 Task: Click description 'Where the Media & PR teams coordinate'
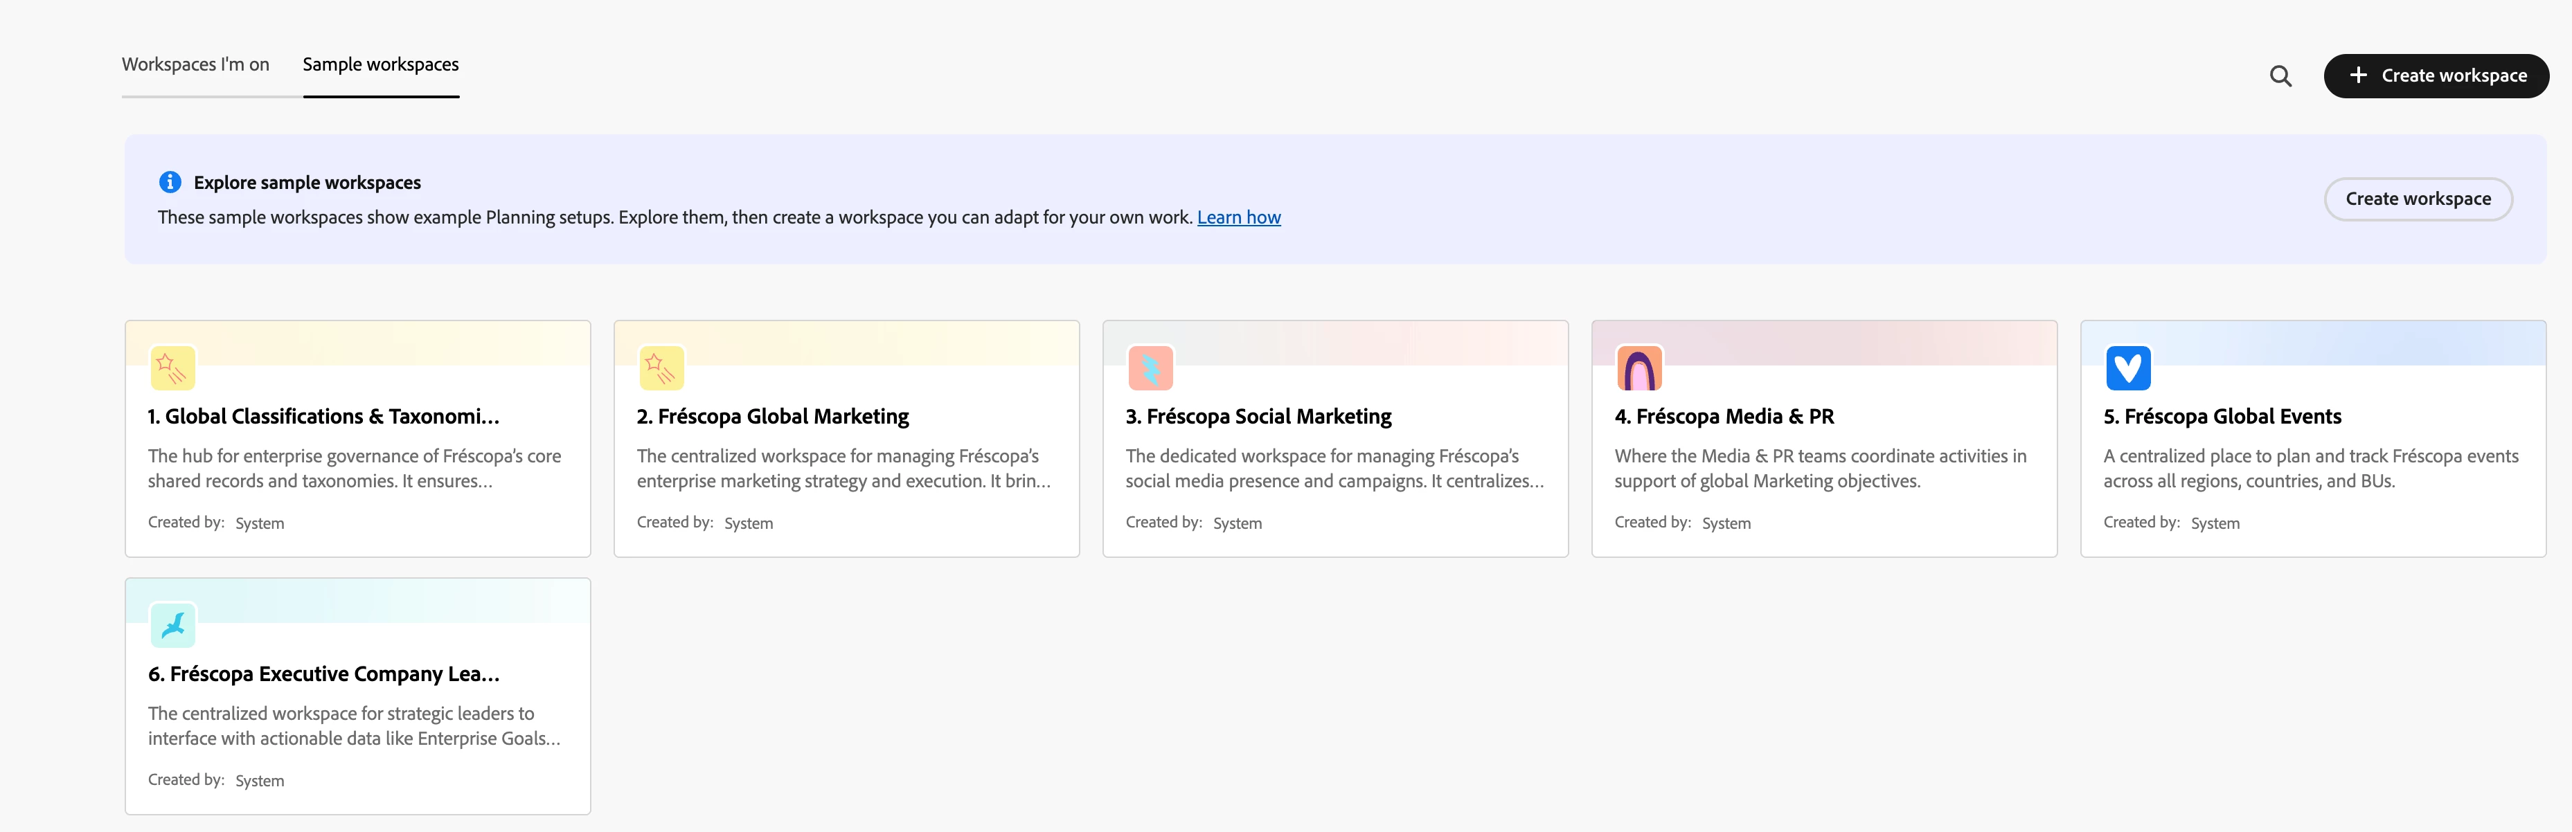(1820, 468)
